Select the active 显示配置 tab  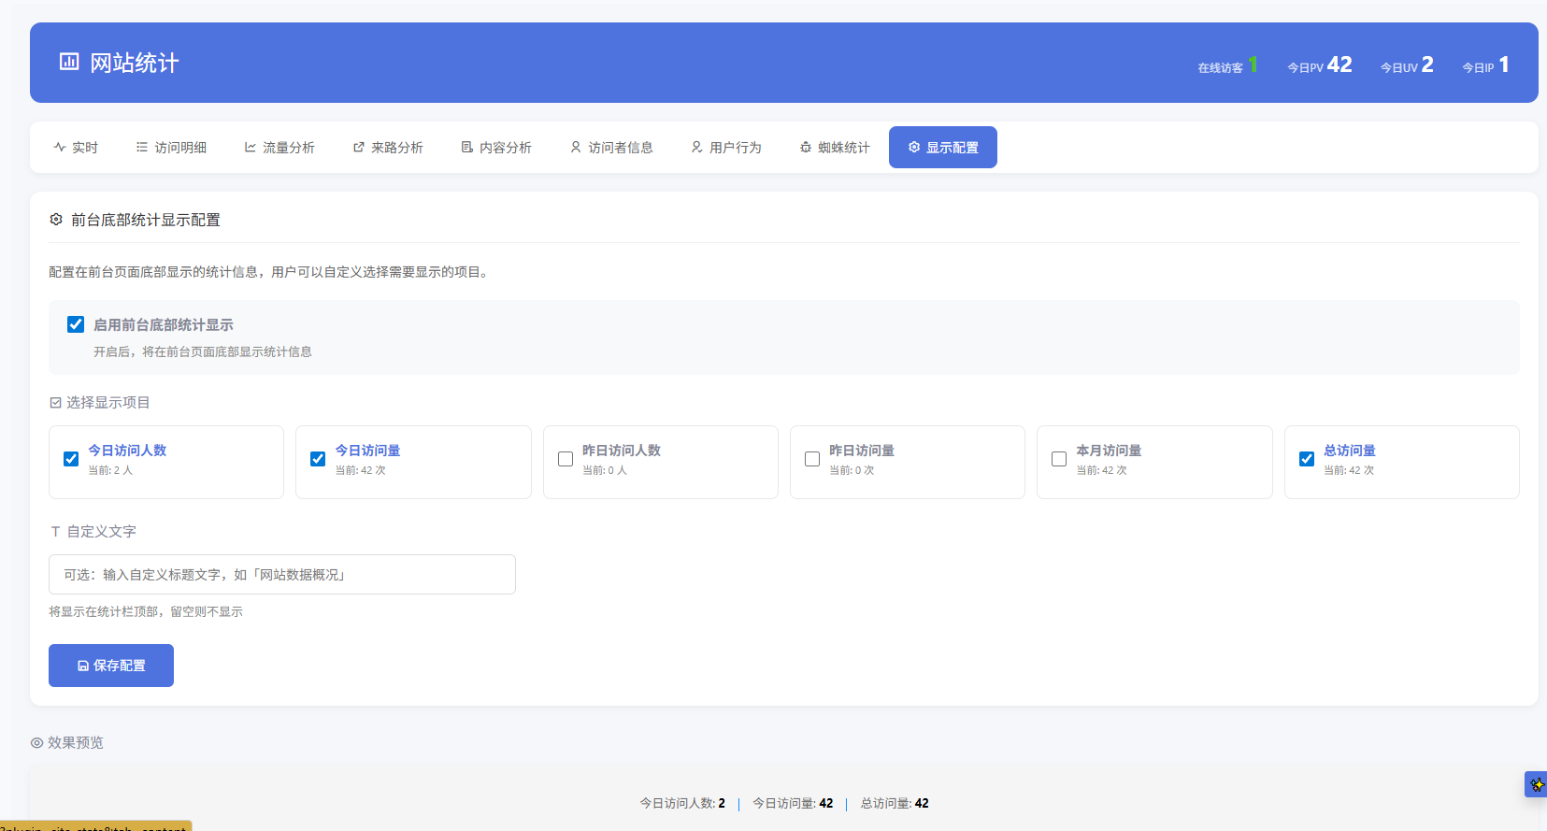click(943, 148)
